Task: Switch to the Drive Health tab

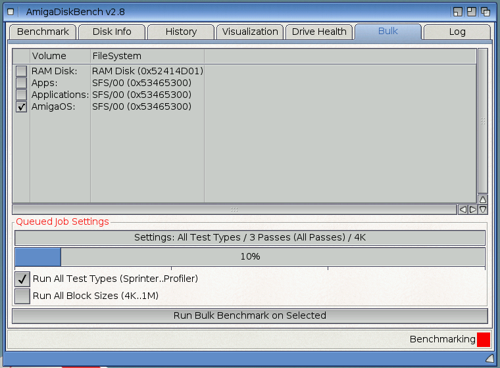Action: [319, 32]
